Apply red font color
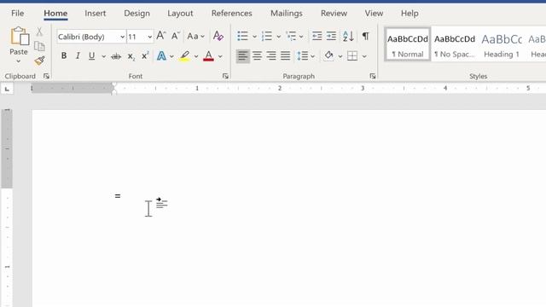The width and height of the screenshot is (546, 307). (208, 56)
